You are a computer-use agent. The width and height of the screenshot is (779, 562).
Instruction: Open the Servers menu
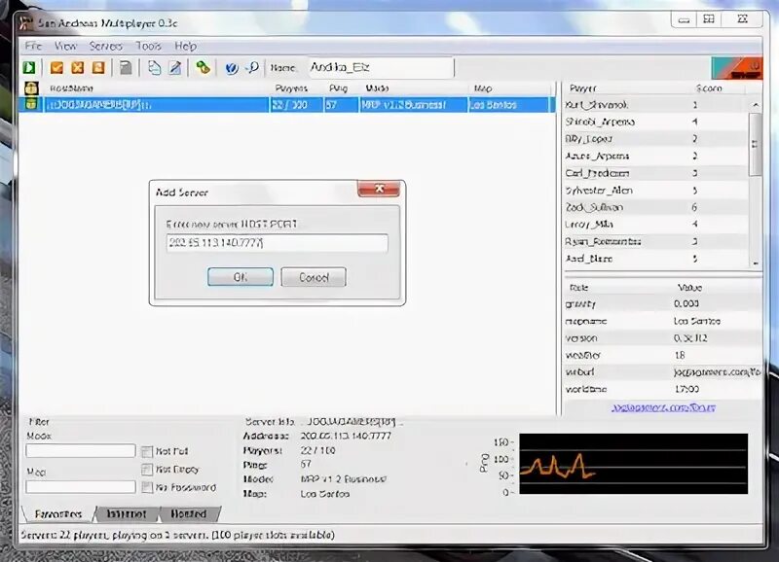coord(106,46)
